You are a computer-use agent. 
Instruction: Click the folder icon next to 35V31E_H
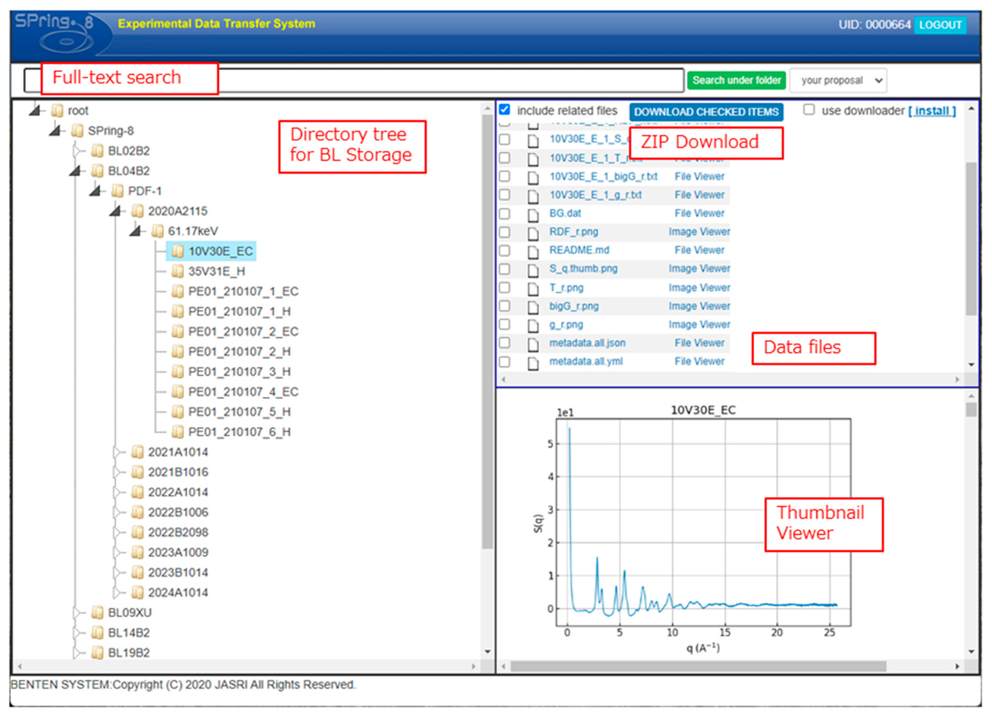pos(177,272)
